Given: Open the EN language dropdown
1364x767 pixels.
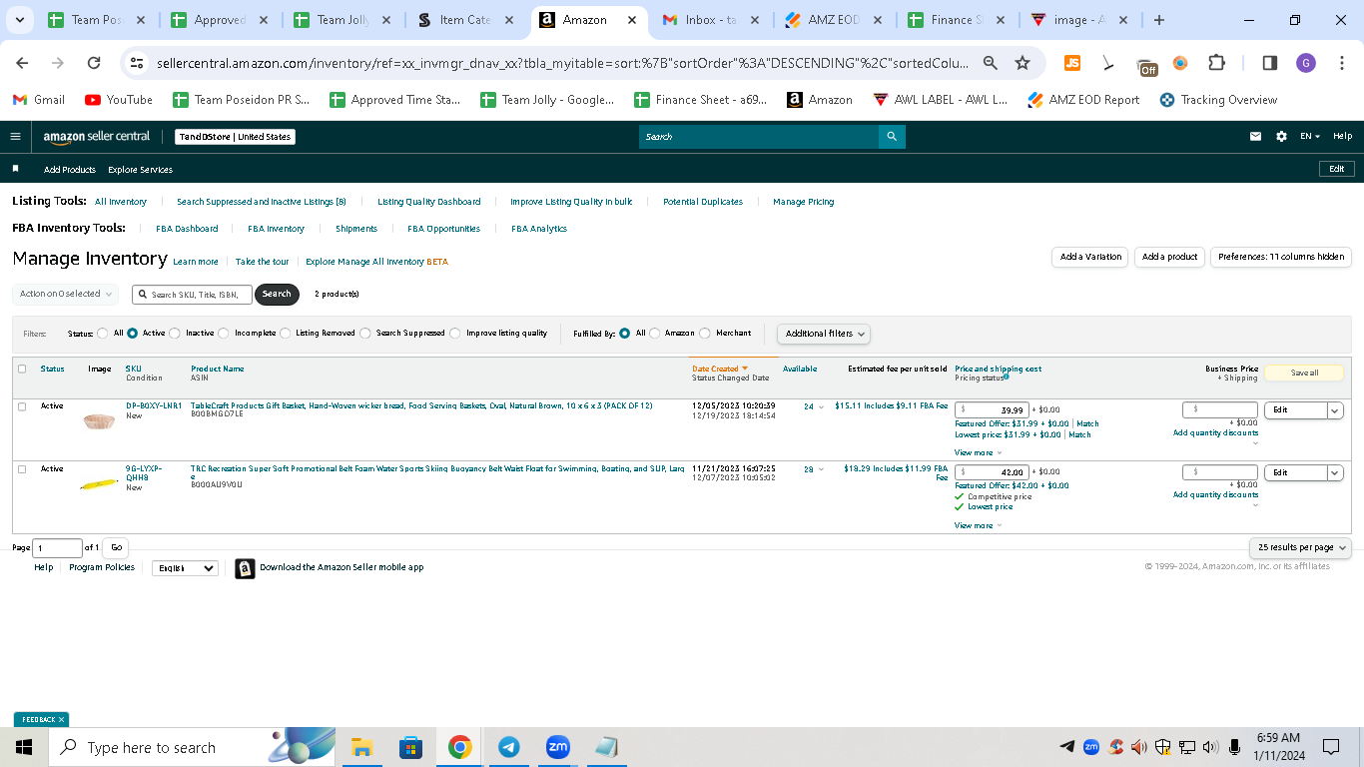Looking at the screenshot, I should (x=1310, y=137).
